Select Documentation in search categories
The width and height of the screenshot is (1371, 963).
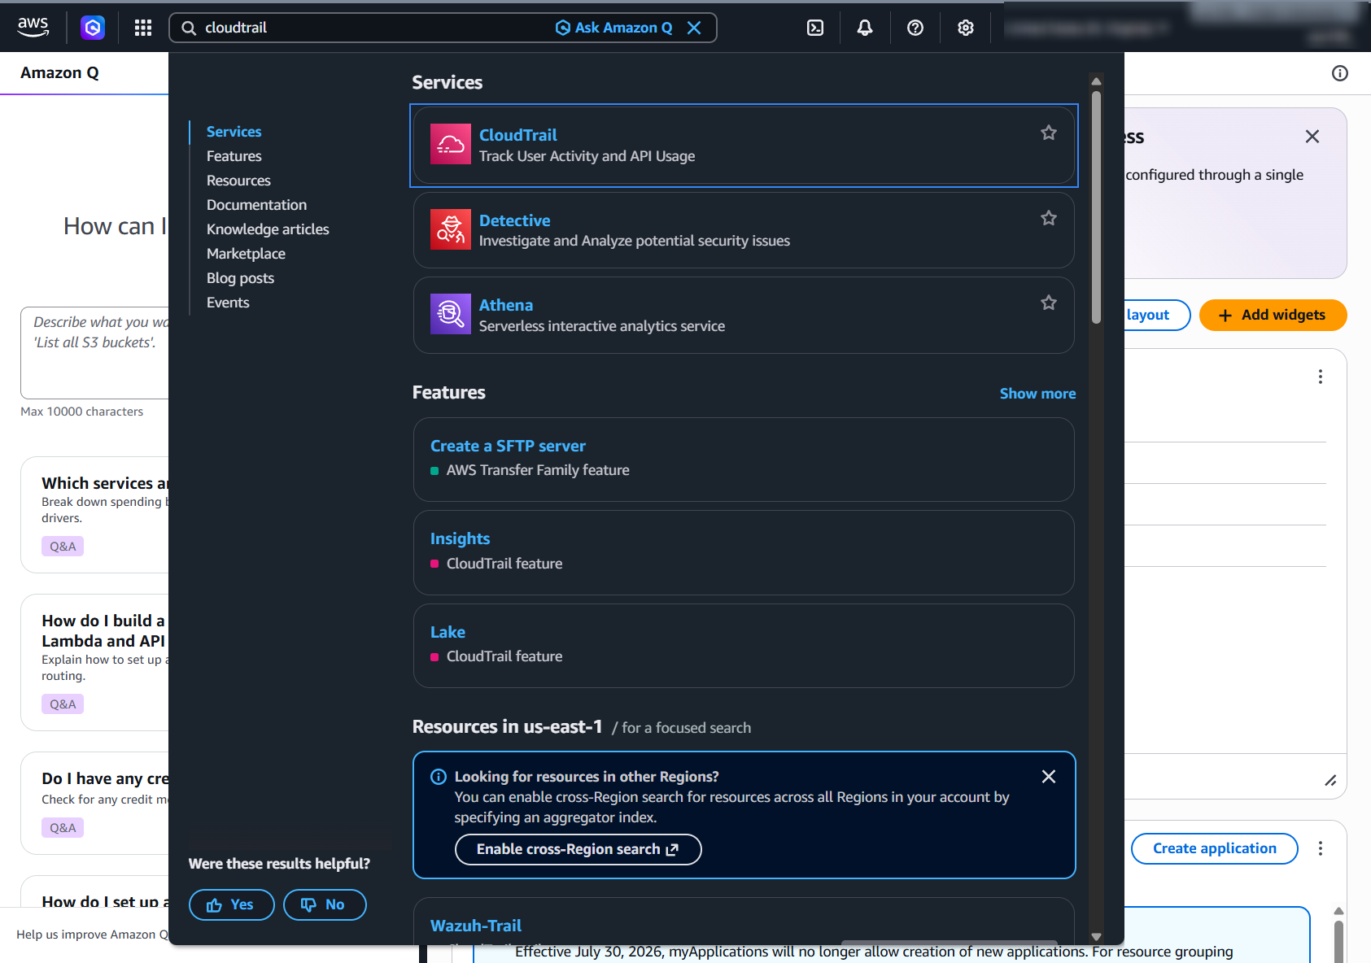click(256, 205)
